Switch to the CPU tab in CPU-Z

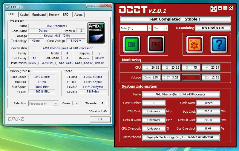point(11,14)
